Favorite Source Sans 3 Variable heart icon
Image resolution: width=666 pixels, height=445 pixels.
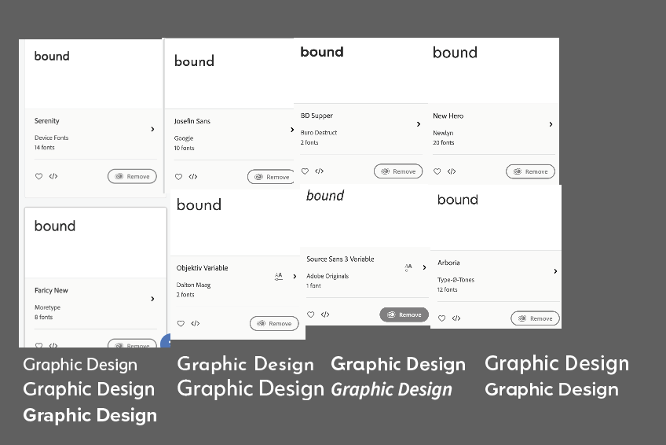click(310, 314)
